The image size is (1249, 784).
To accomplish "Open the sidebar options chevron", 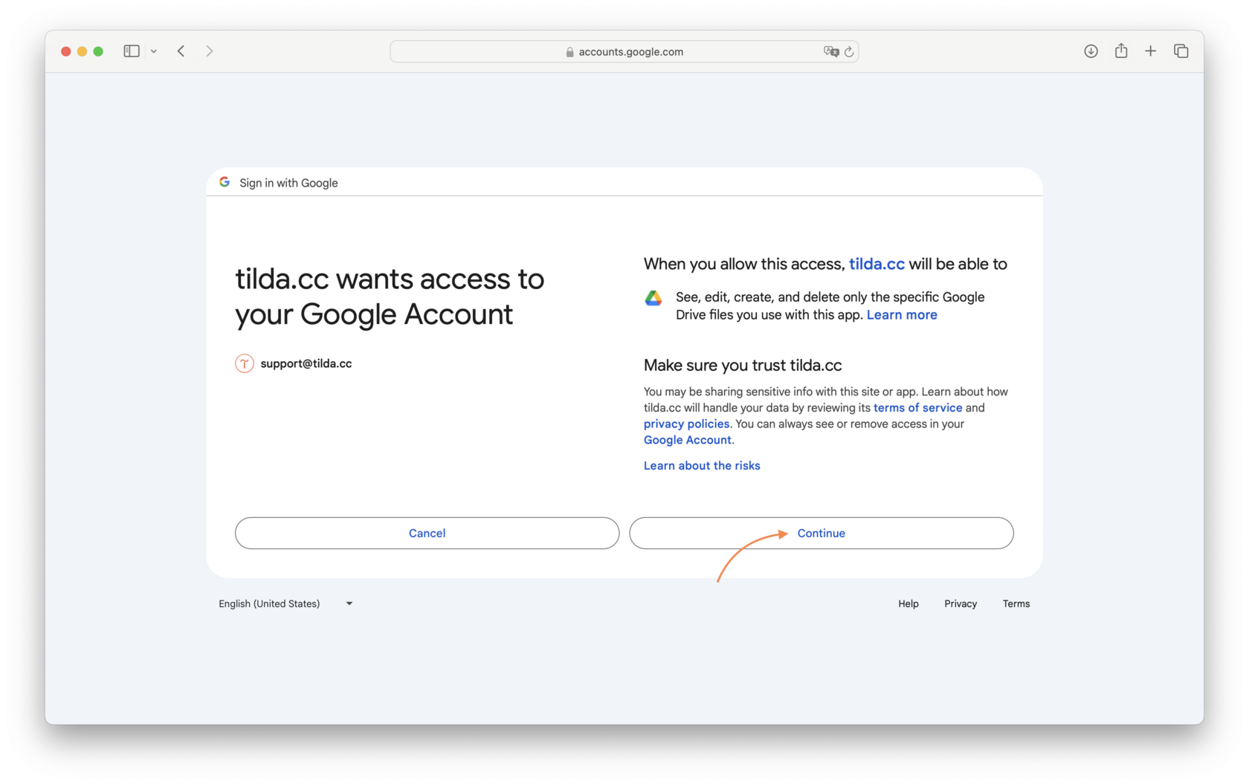I will (154, 51).
